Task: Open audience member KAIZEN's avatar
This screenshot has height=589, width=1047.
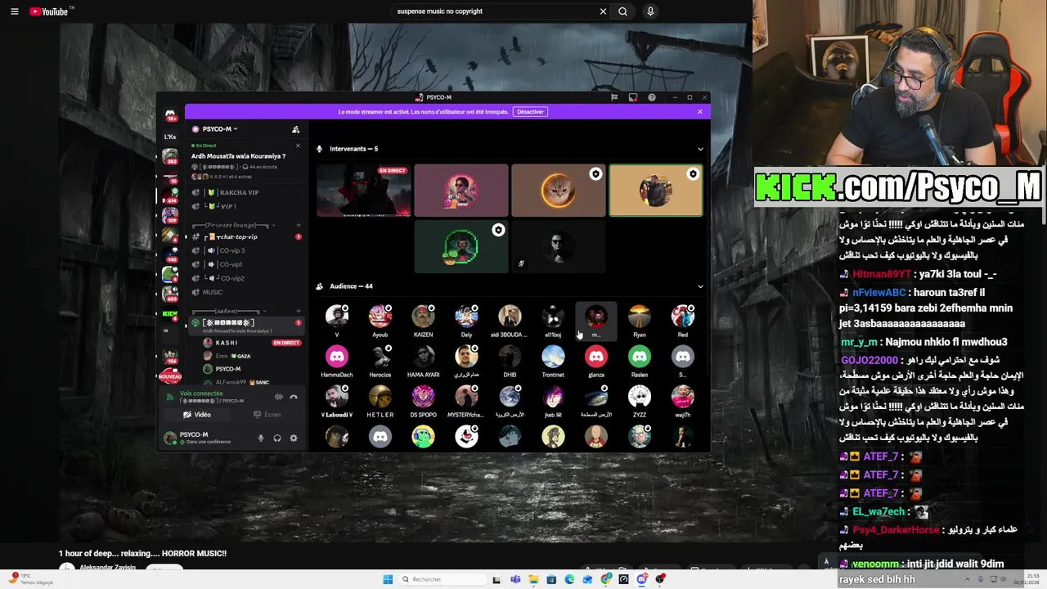Action: [423, 317]
